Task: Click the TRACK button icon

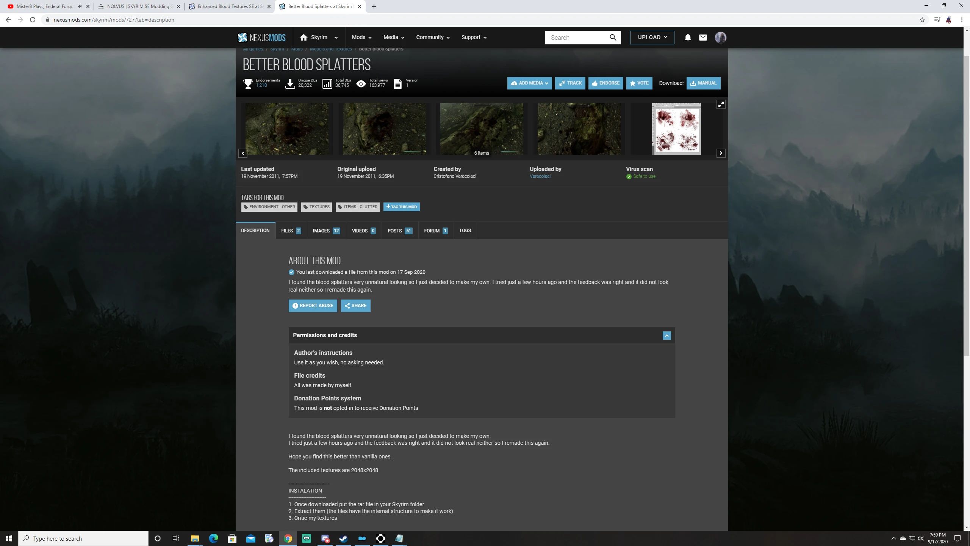Action: 562,83
